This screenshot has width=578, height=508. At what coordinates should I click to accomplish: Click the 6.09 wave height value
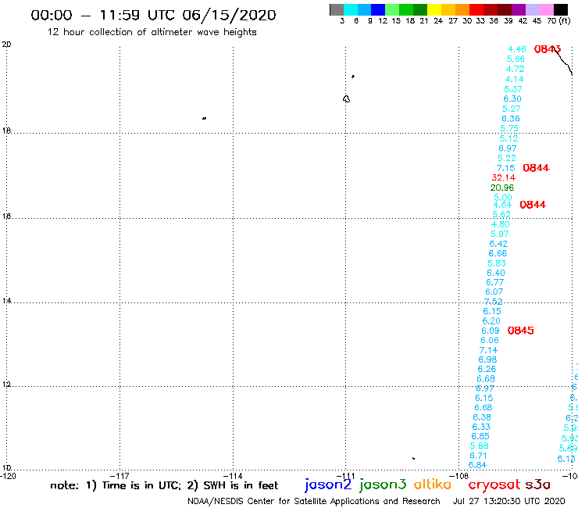pyautogui.click(x=491, y=331)
